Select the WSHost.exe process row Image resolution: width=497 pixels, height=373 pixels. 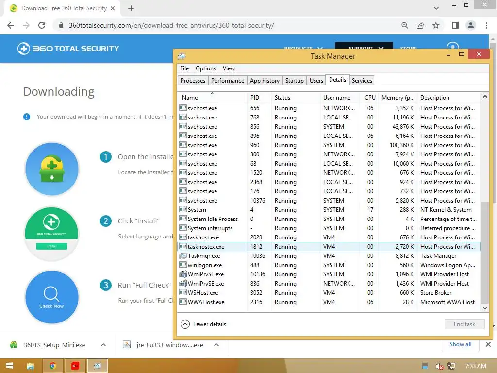[x=329, y=293]
